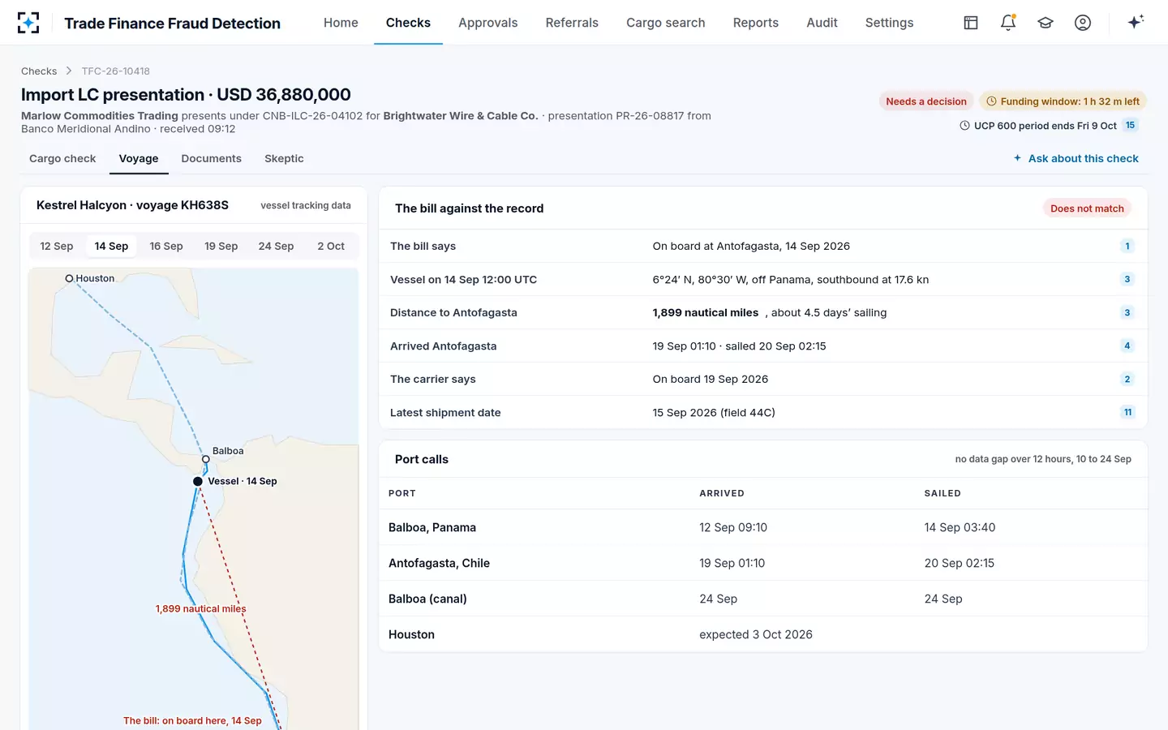Open citation 3 on 'Distance to Antofagasta' row
Viewport: 1168px width, 730px height.
click(1127, 312)
